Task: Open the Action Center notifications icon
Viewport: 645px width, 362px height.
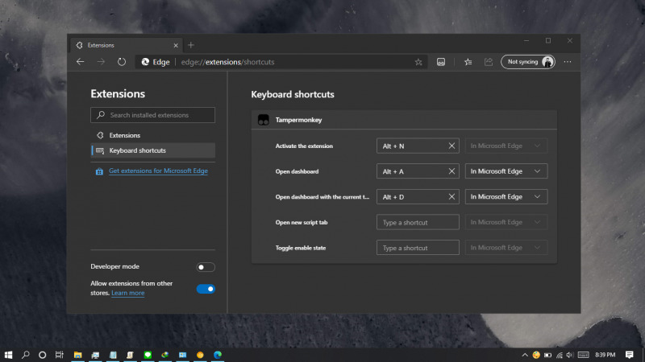Action: pyautogui.click(x=629, y=355)
